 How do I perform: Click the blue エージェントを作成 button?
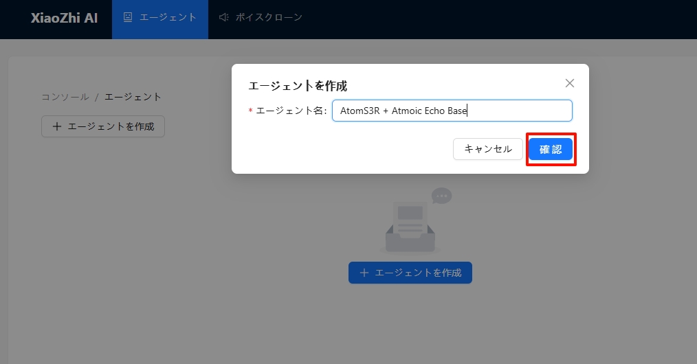click(410, 273)
